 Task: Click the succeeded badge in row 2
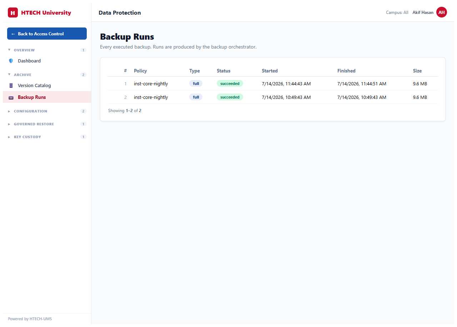(x=230, y=97)
